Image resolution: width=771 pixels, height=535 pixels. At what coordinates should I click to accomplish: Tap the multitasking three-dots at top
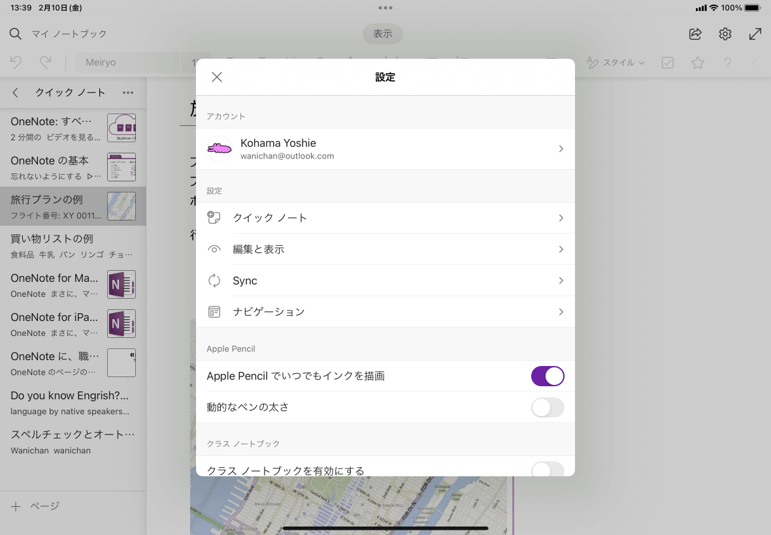click(x=385, y=8)
